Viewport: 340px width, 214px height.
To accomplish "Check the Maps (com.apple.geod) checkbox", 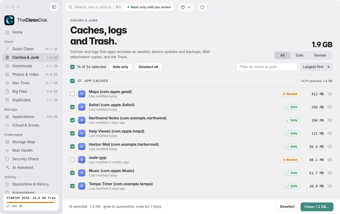I will pos(72,94).
